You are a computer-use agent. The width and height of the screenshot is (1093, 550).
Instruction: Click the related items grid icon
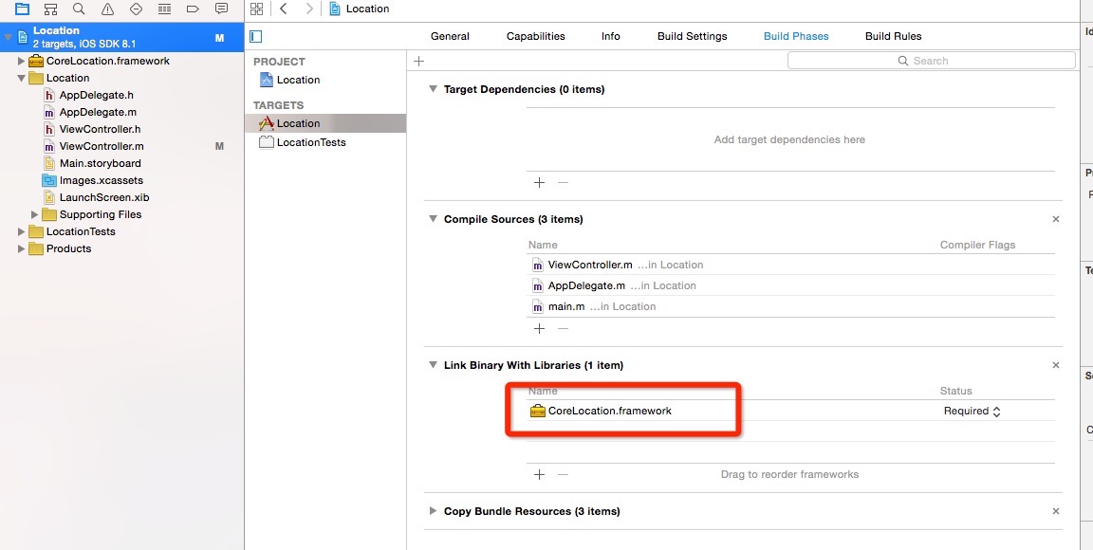coord(256,9)
